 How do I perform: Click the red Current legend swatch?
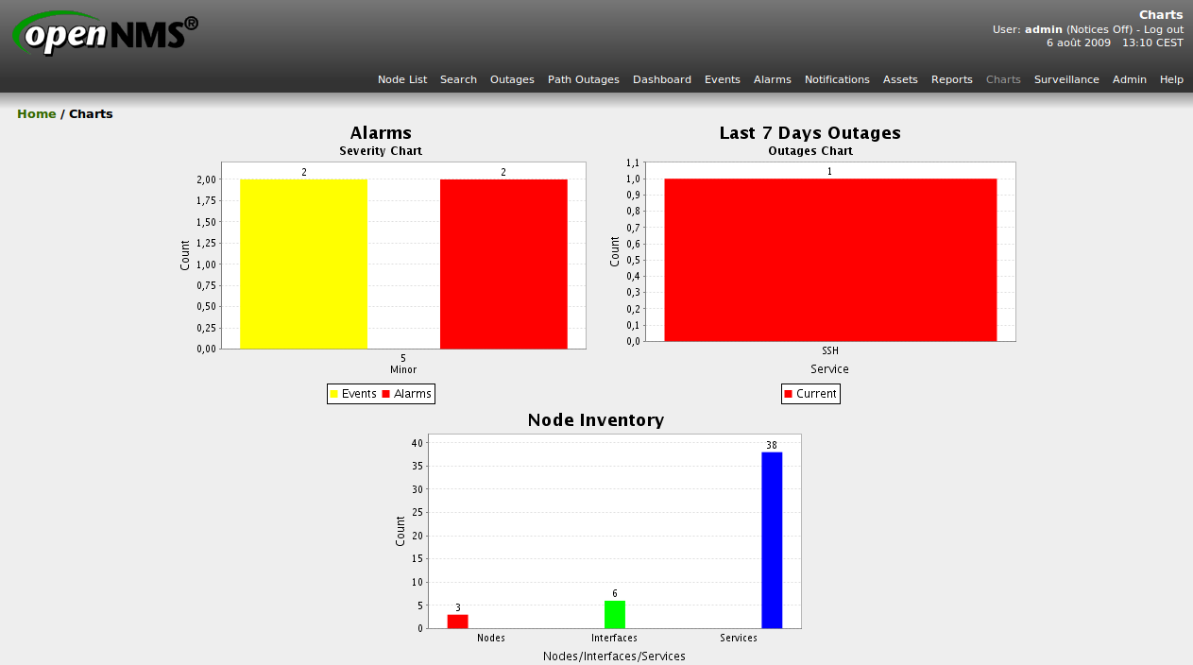coord(789,394)
